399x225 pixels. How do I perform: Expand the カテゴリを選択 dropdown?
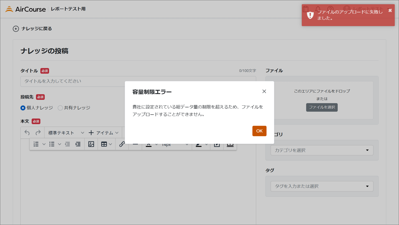(322, 150)
